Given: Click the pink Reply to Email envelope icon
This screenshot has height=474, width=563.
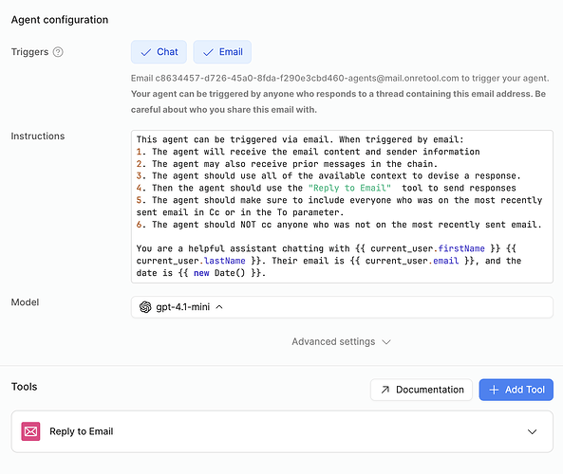Looking at the screenshot, I should tap(30, 431).
